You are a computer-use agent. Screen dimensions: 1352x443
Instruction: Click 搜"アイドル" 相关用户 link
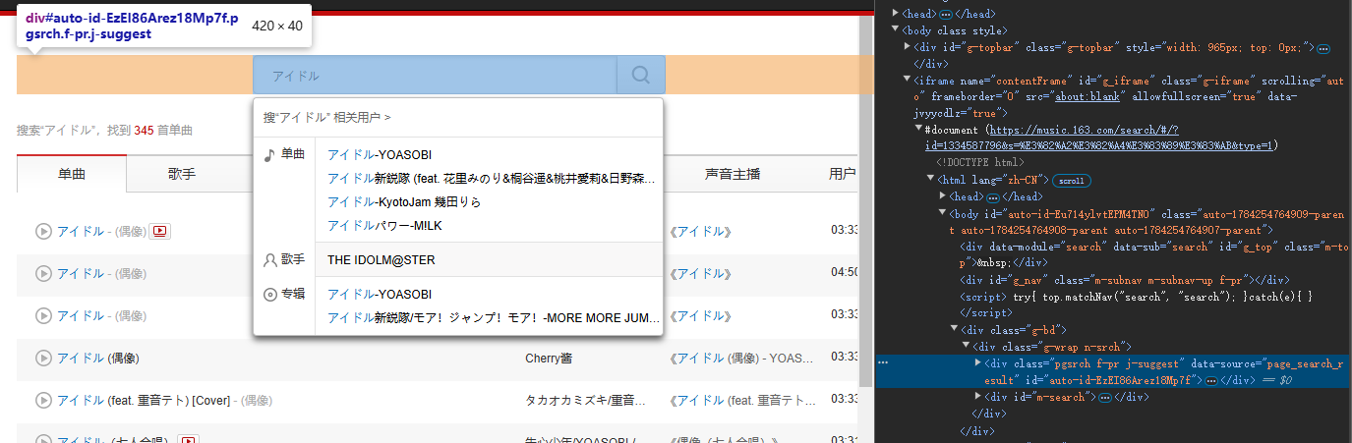tap(326, 117)
